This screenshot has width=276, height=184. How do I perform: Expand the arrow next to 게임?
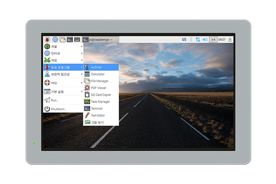click(82, 60)
